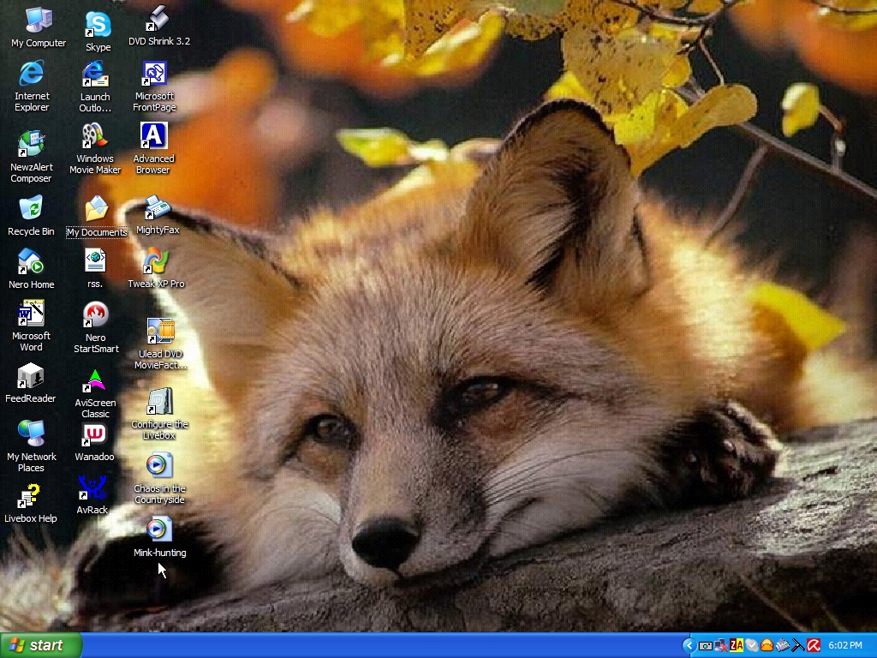Select the My Documents folder

tap(96, 209)
